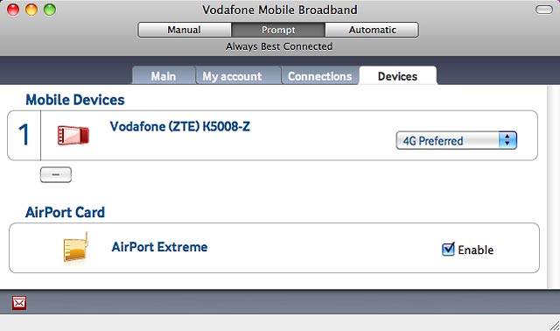Remove device with the minus button
The height and width of the screenshot is (331, 560).
click(x=56, y=175)
